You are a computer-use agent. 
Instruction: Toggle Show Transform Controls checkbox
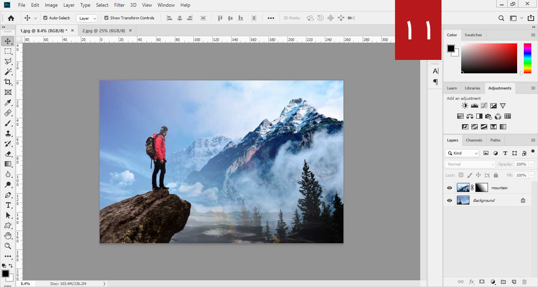106,18
